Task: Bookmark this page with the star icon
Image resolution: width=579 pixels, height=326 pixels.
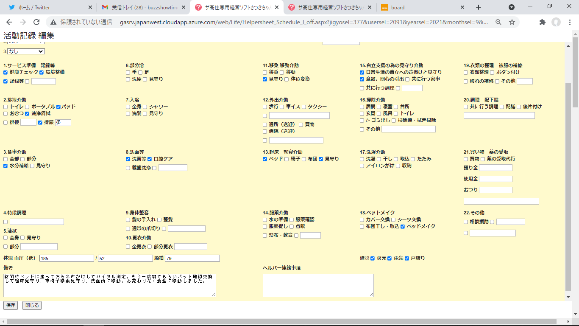Action: 512,22
